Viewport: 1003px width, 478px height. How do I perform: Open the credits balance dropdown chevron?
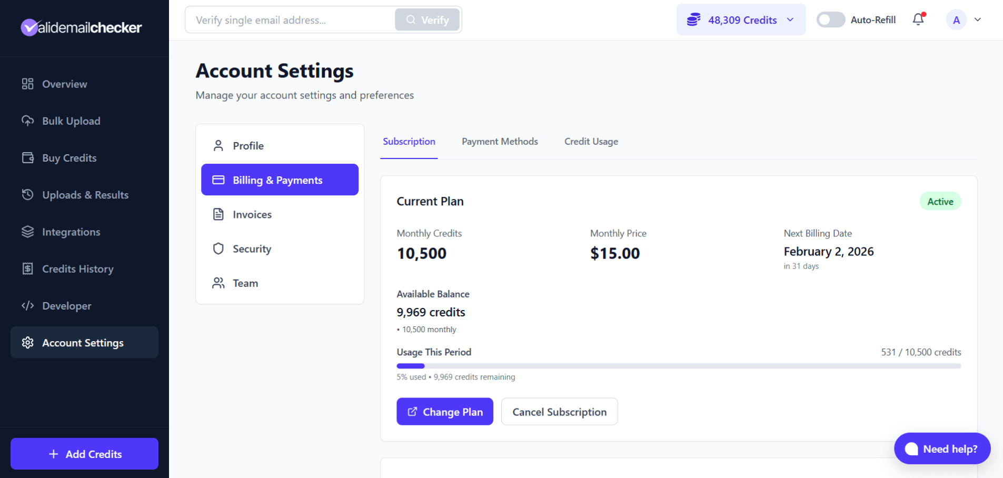tap(789, 19)
